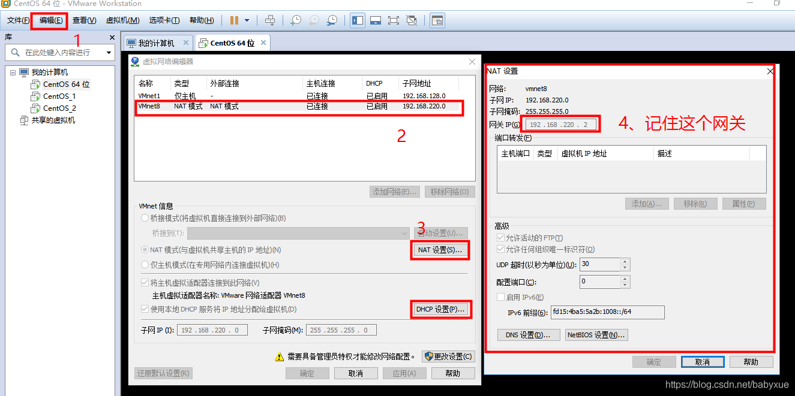Click the library search box
This screenshot has height=396, width=795.
pyautogui.click(x=60, y=53)
